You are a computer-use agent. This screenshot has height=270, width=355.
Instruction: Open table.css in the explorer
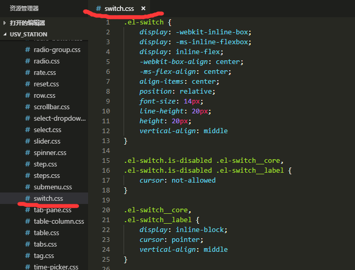pos(46,233)
